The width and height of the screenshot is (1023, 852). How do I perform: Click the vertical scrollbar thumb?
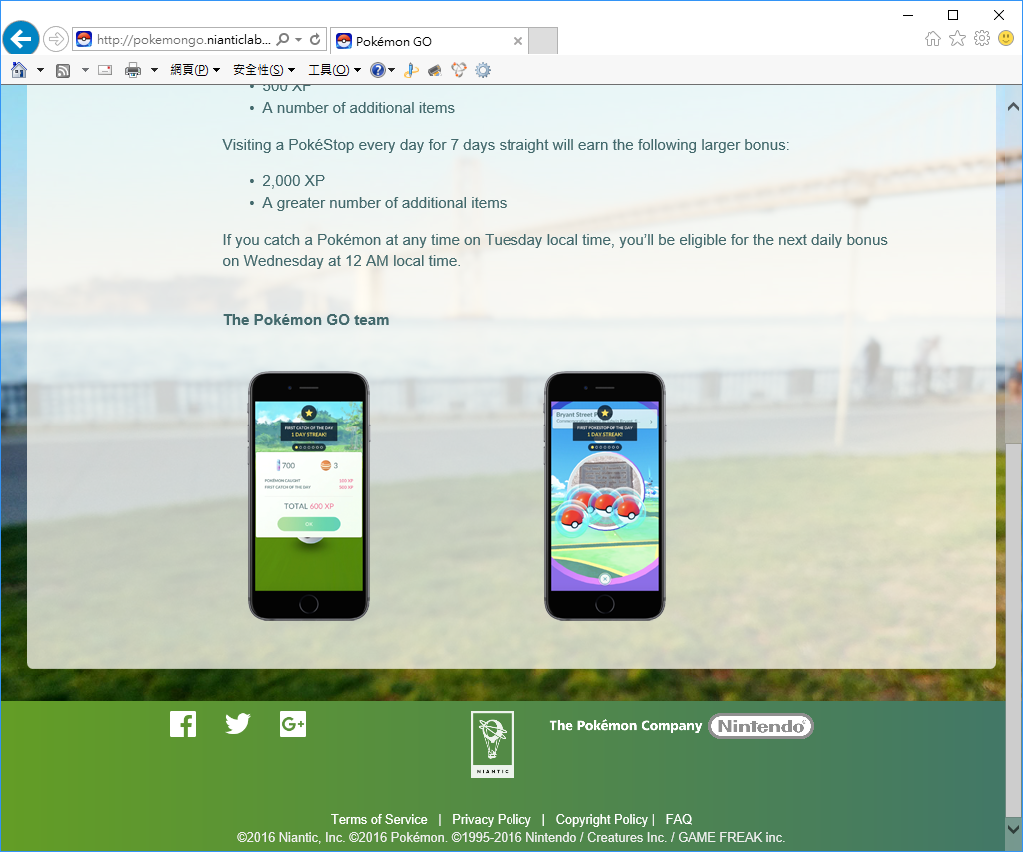[1013, 630]
